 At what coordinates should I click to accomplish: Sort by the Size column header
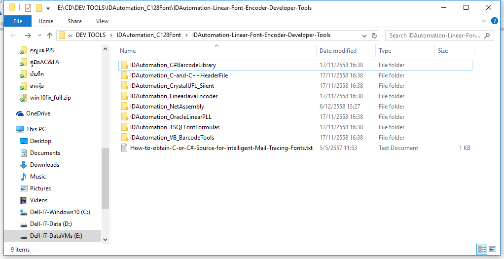tap(455, 50)
